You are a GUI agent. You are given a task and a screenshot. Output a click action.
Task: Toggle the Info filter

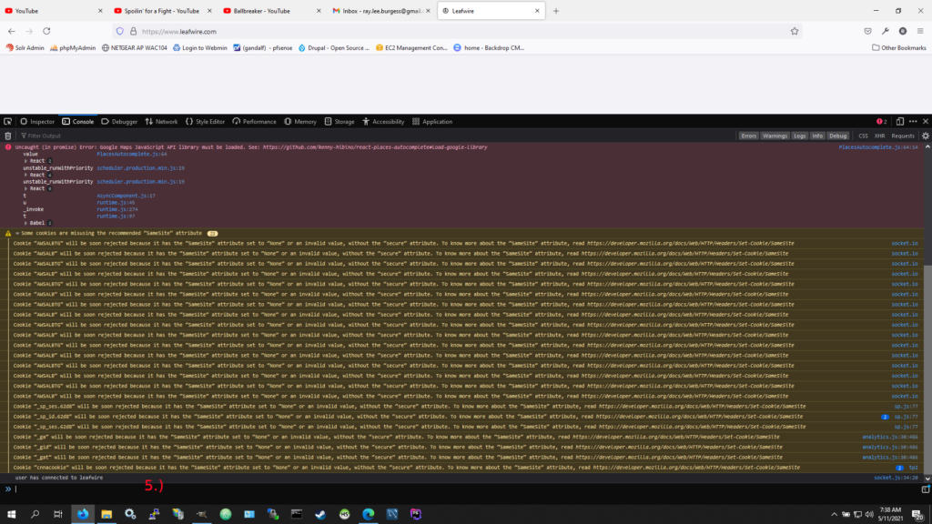817,136
